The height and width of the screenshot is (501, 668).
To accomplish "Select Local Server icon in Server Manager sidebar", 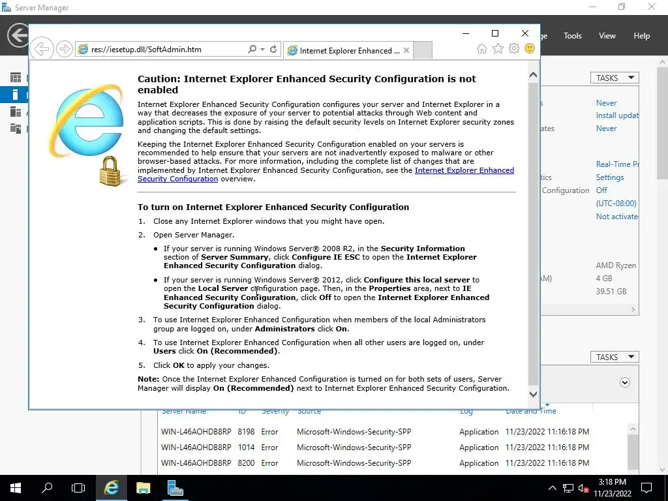I will click(x=16, y=95).
